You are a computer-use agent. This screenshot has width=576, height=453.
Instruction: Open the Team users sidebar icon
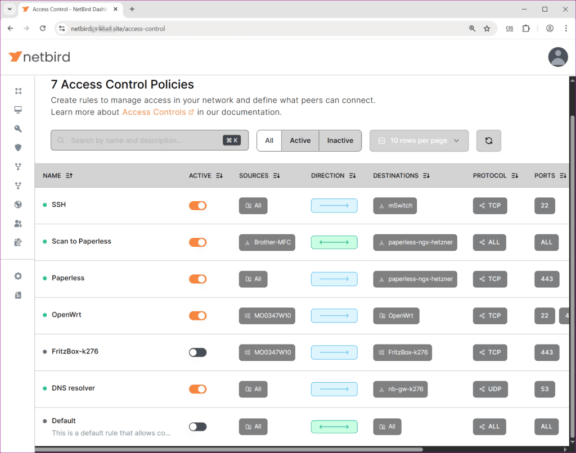pos(18,224)
